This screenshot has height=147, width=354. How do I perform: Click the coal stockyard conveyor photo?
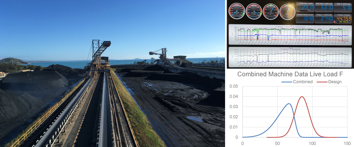(x=112, y=73)
